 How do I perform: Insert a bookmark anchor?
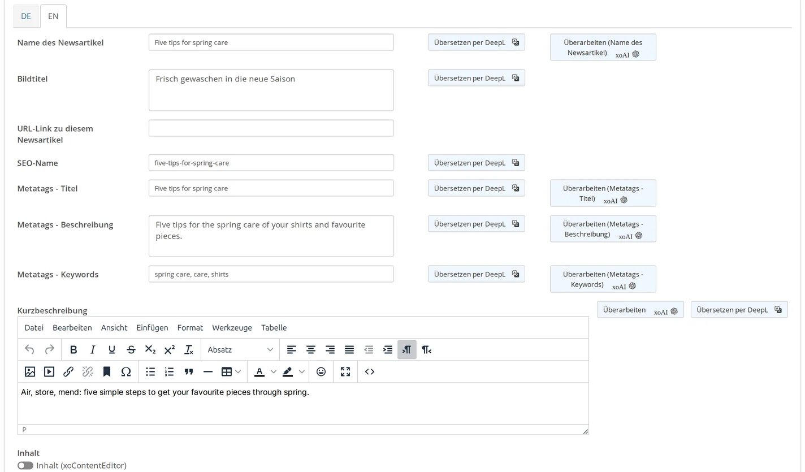107,372
